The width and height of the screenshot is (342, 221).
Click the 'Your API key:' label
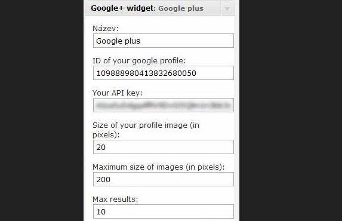118,93
